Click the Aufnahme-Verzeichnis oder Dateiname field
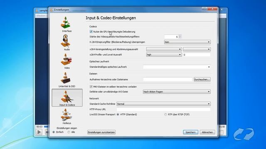The width and height of the screenshot is (266, 149). coord(168,79)
